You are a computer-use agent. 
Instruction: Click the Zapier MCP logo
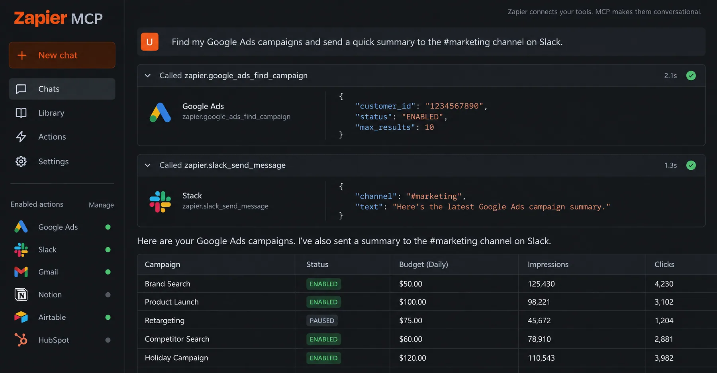coord(58,18)
